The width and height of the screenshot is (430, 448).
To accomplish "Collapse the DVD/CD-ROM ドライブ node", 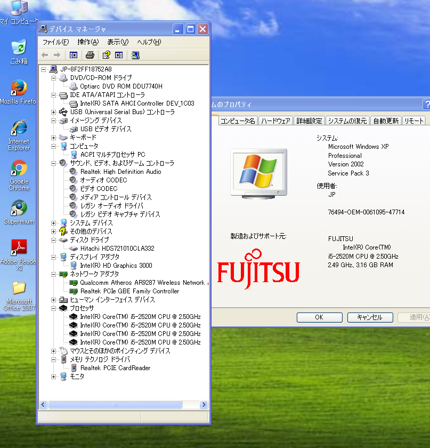I will (x=53, y=78).
